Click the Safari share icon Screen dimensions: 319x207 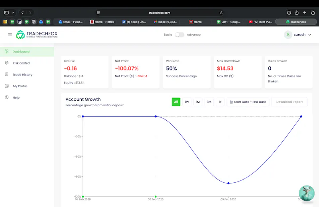[x=297, y=13]
